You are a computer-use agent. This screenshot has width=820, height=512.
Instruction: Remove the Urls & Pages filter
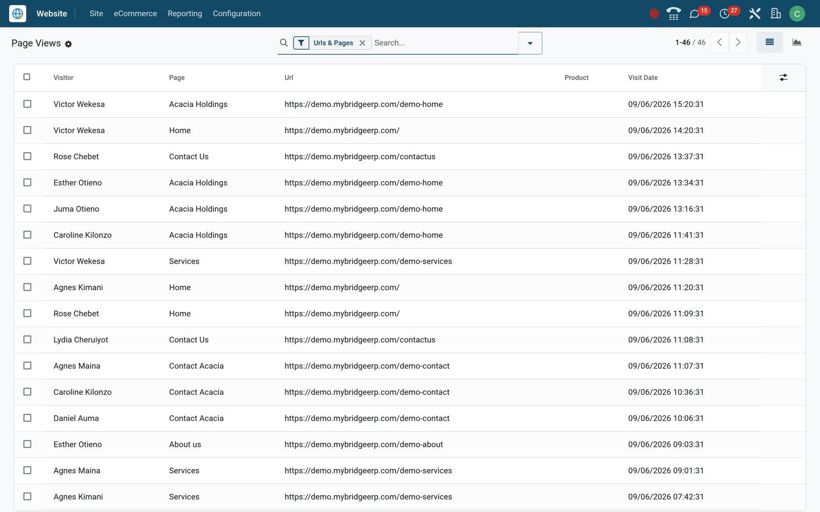coord(362,43)
